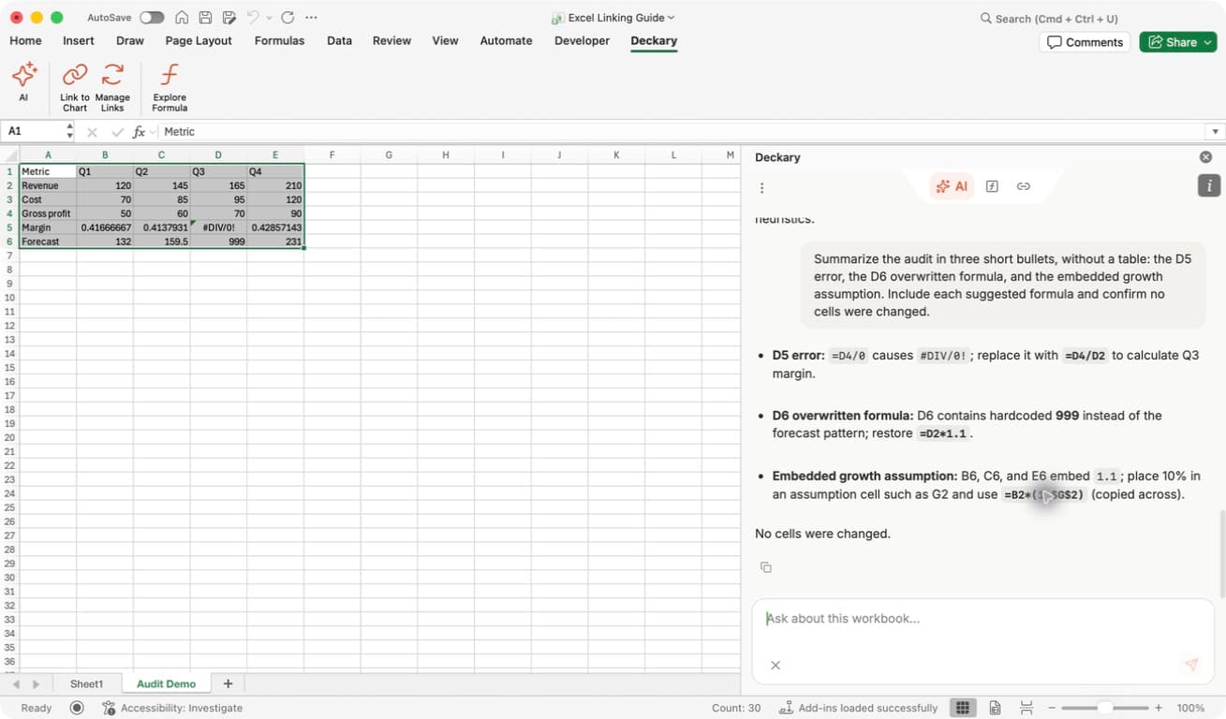The width and height of the screenshot is (1226, 719).
Task: Click the Link to Chart ribbon icon
Action: coord(75,87)
